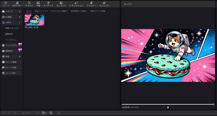This screenshot has height=116, width=217.
Task: Open ストック動画 stock videos
Action: tap(12, 62)
